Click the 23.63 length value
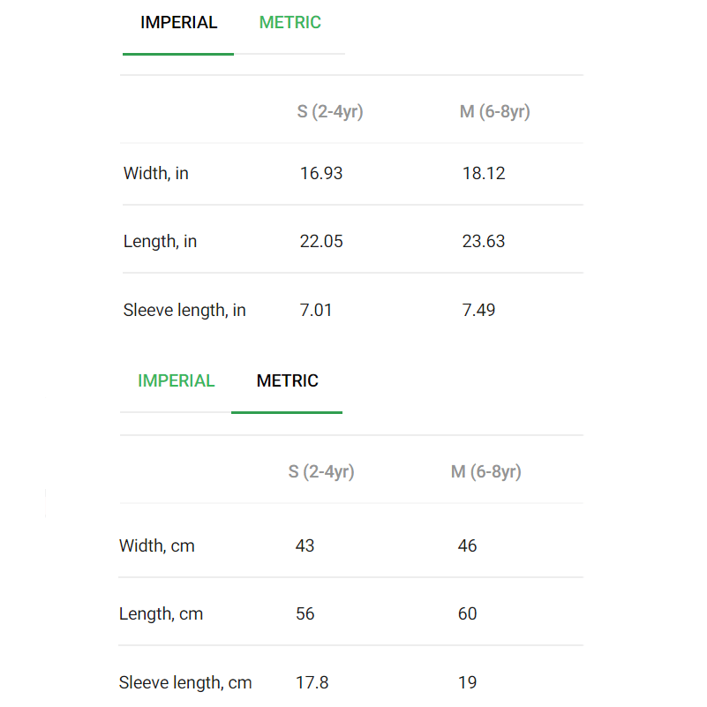 [x=484, y=242]
